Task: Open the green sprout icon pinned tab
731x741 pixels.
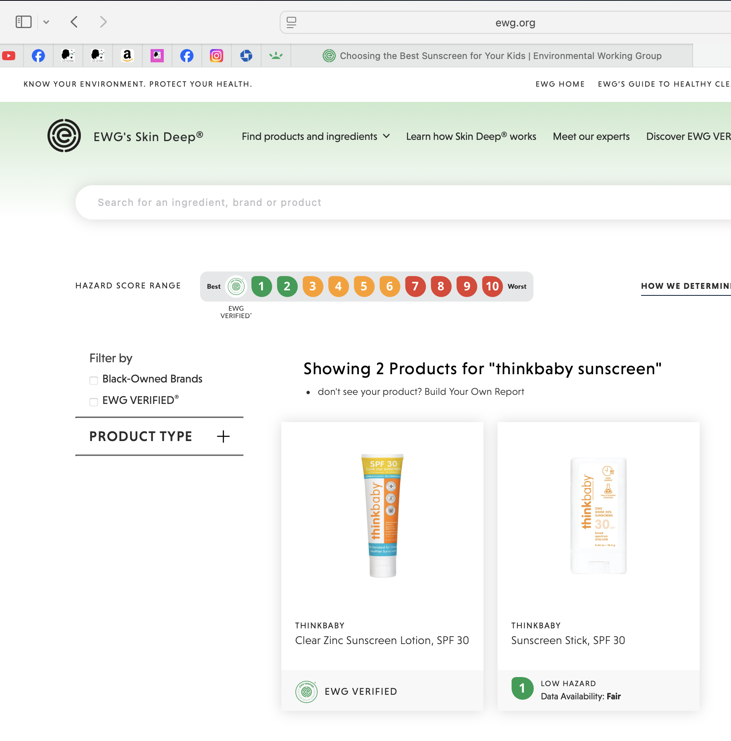Action: click(x=276, y=56)
